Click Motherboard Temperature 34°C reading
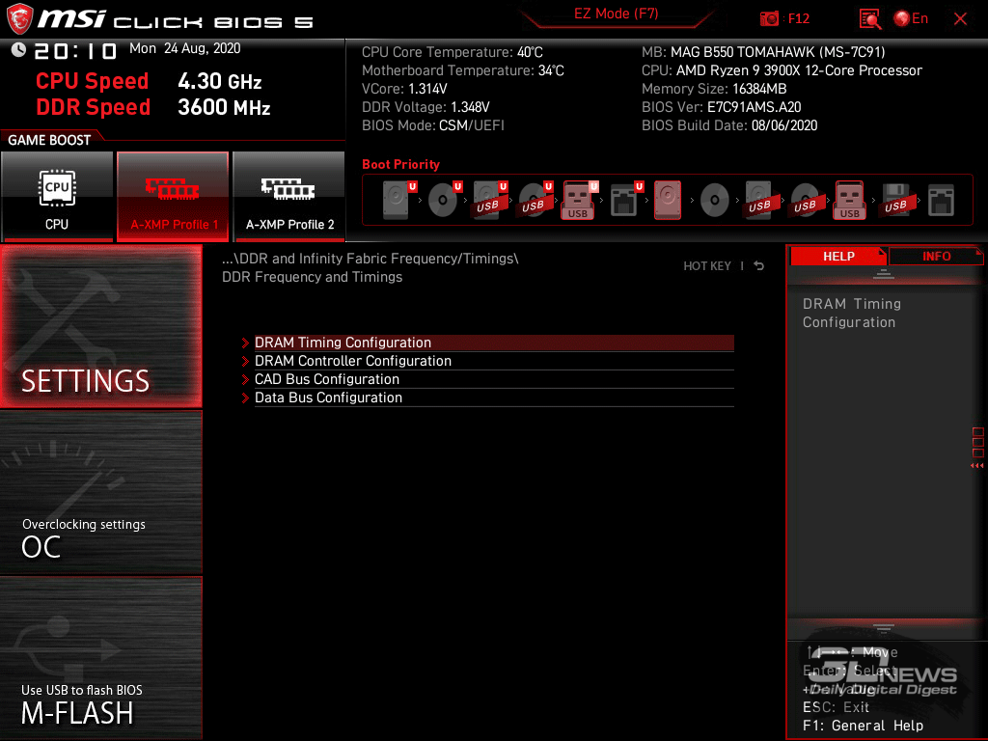Screen dimensions: 988x741 [462, 70]
